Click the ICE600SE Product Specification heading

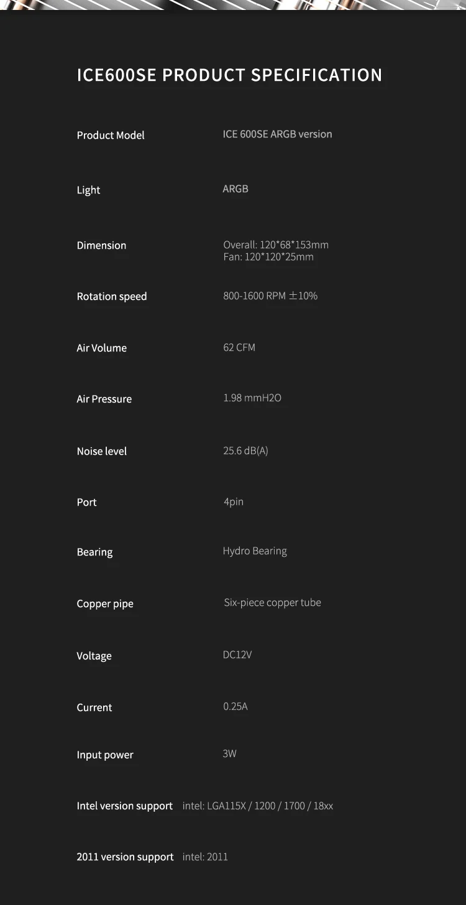[229, 75]
